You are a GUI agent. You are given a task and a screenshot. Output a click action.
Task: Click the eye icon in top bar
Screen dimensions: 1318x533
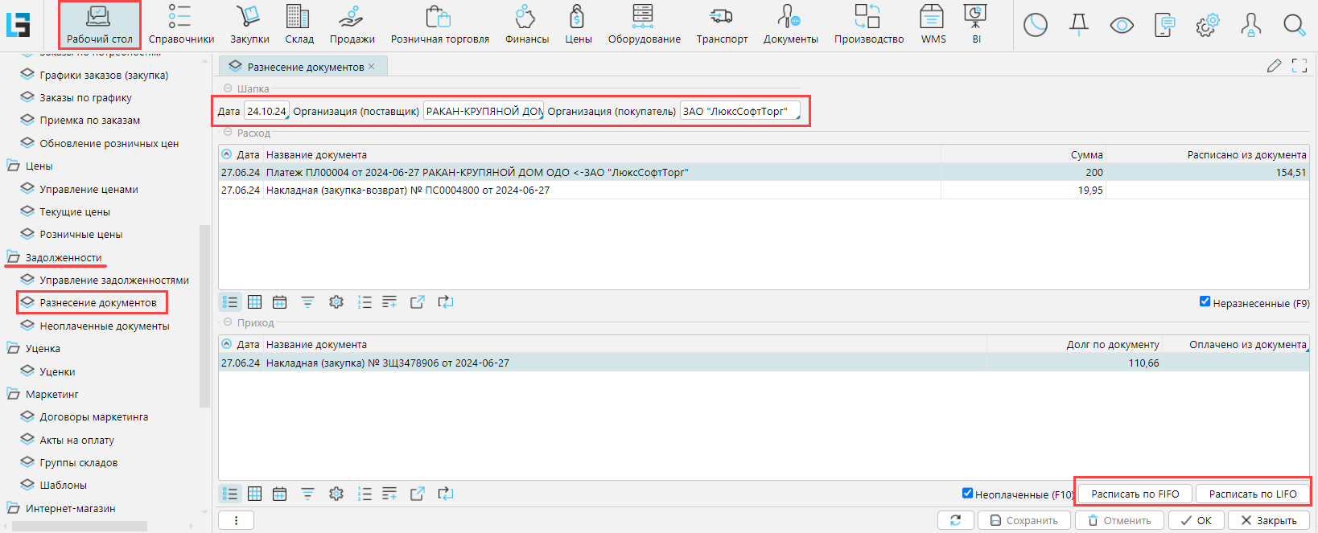(1122, 26)
